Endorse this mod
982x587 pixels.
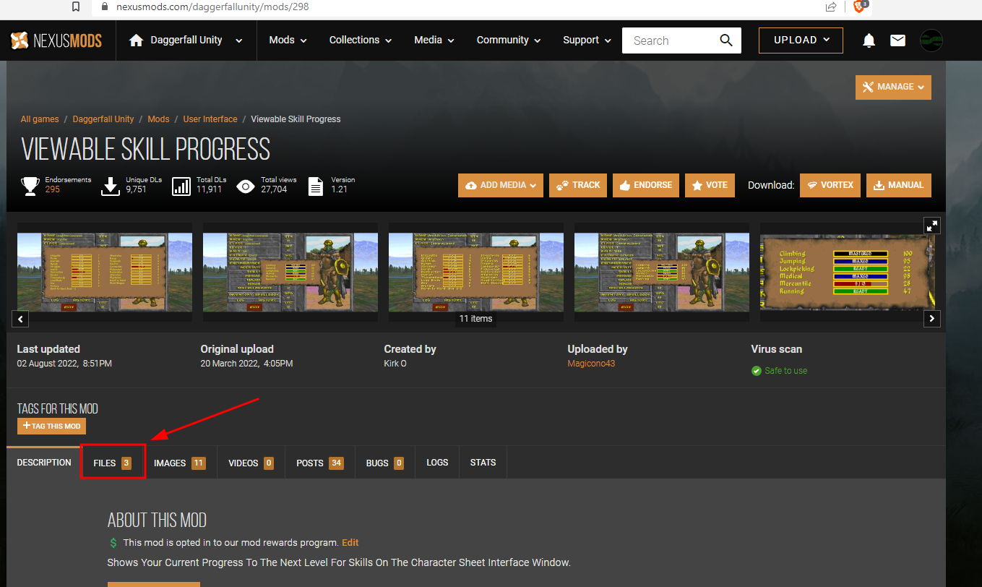646,185
